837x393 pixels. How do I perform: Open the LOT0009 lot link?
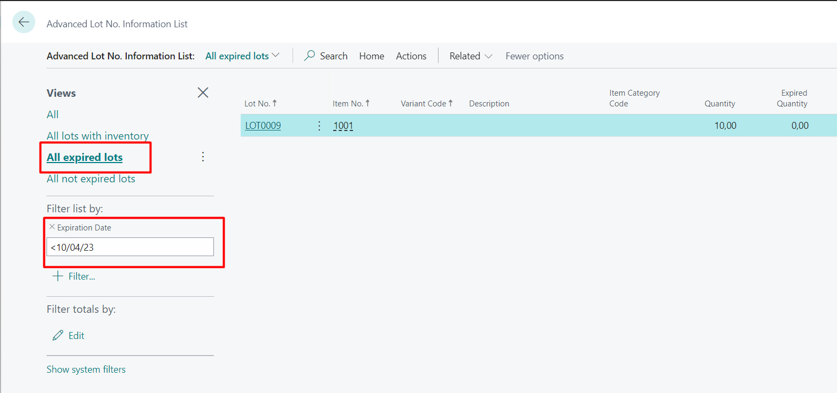pyautogui.click(x=263, y=126)
